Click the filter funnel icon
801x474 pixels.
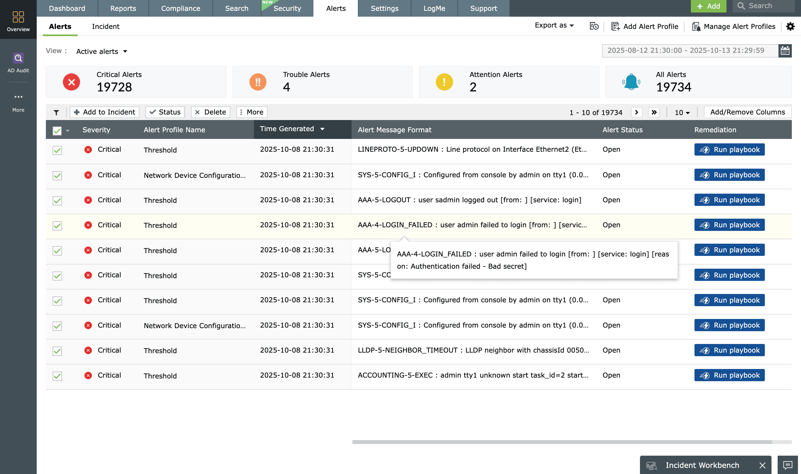tap(56, 113)
